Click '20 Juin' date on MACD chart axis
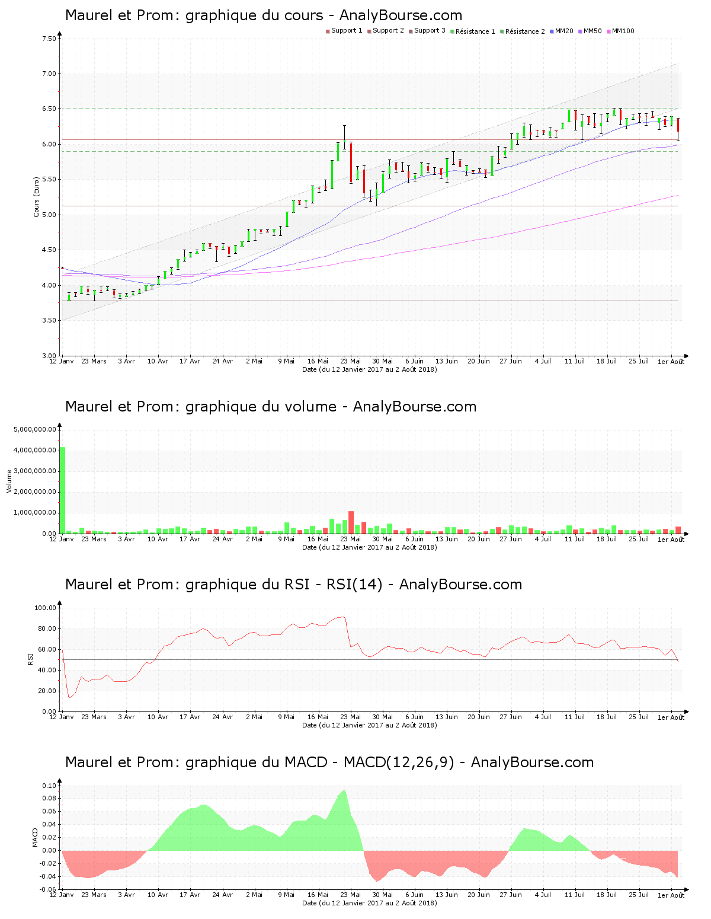711x919 pixels. [x=479, y=895]
